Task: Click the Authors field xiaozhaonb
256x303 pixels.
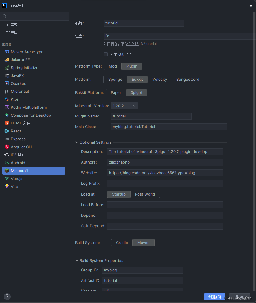Action: pyautogui.click(x=165, y=162)
